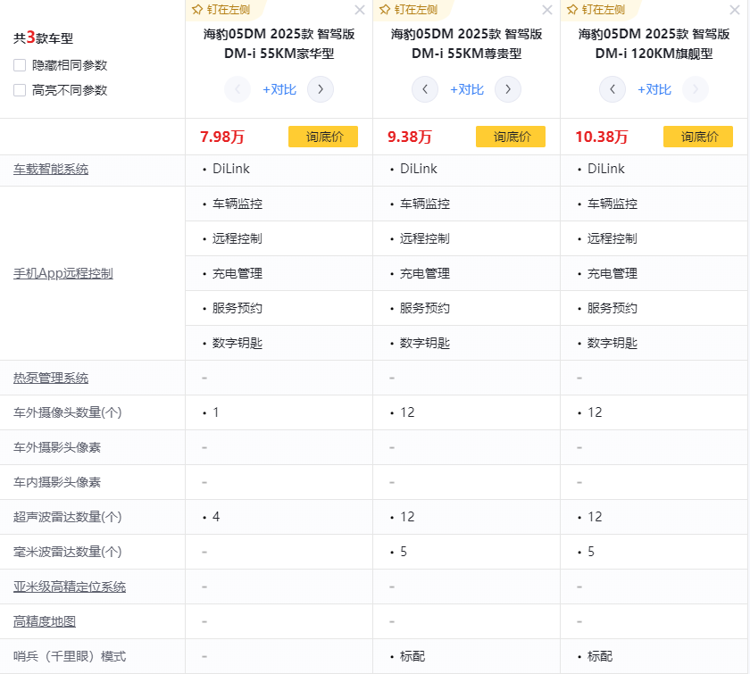750x674 pixels.
Task: Move the 55KM尊贵型 column left with its arrow
Action: 425,89
